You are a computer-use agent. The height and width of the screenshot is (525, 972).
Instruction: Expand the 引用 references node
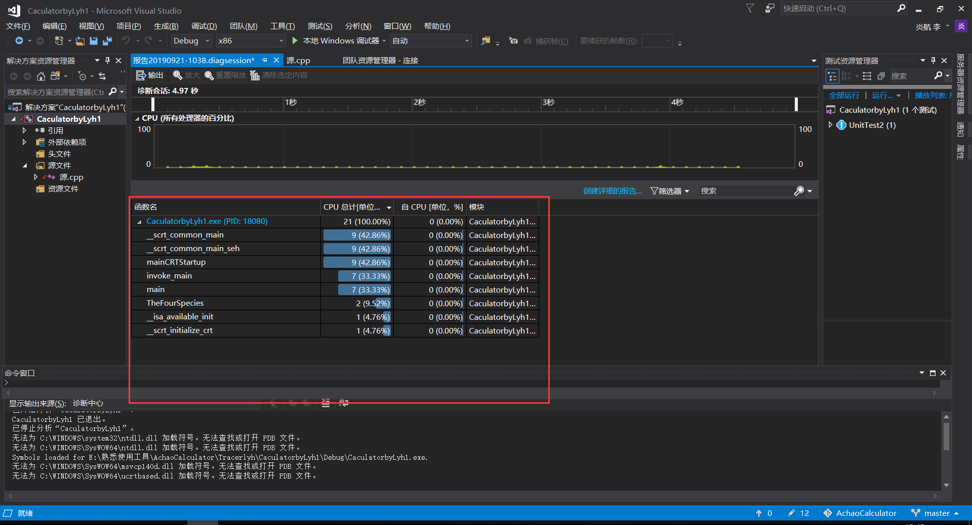(x=24, y=130)
